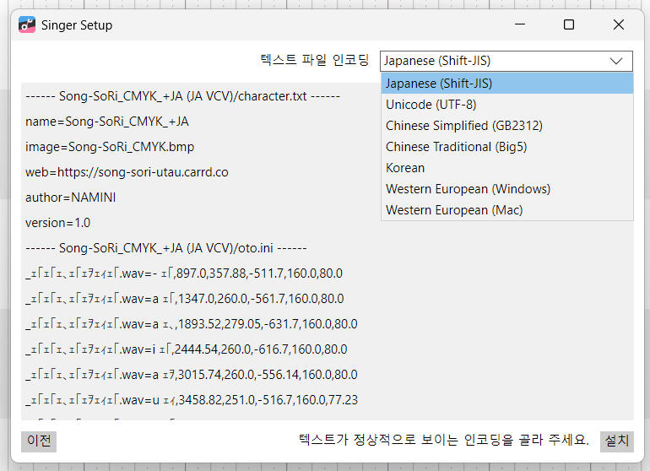Screen dimensions: 650x471
Task: Click the version=1.0 line in preview
Action: [57, 223]
